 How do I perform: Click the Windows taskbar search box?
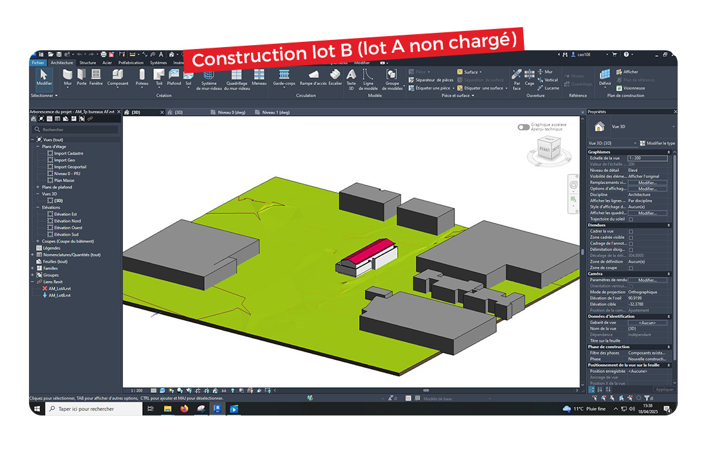tap(94, 409)
